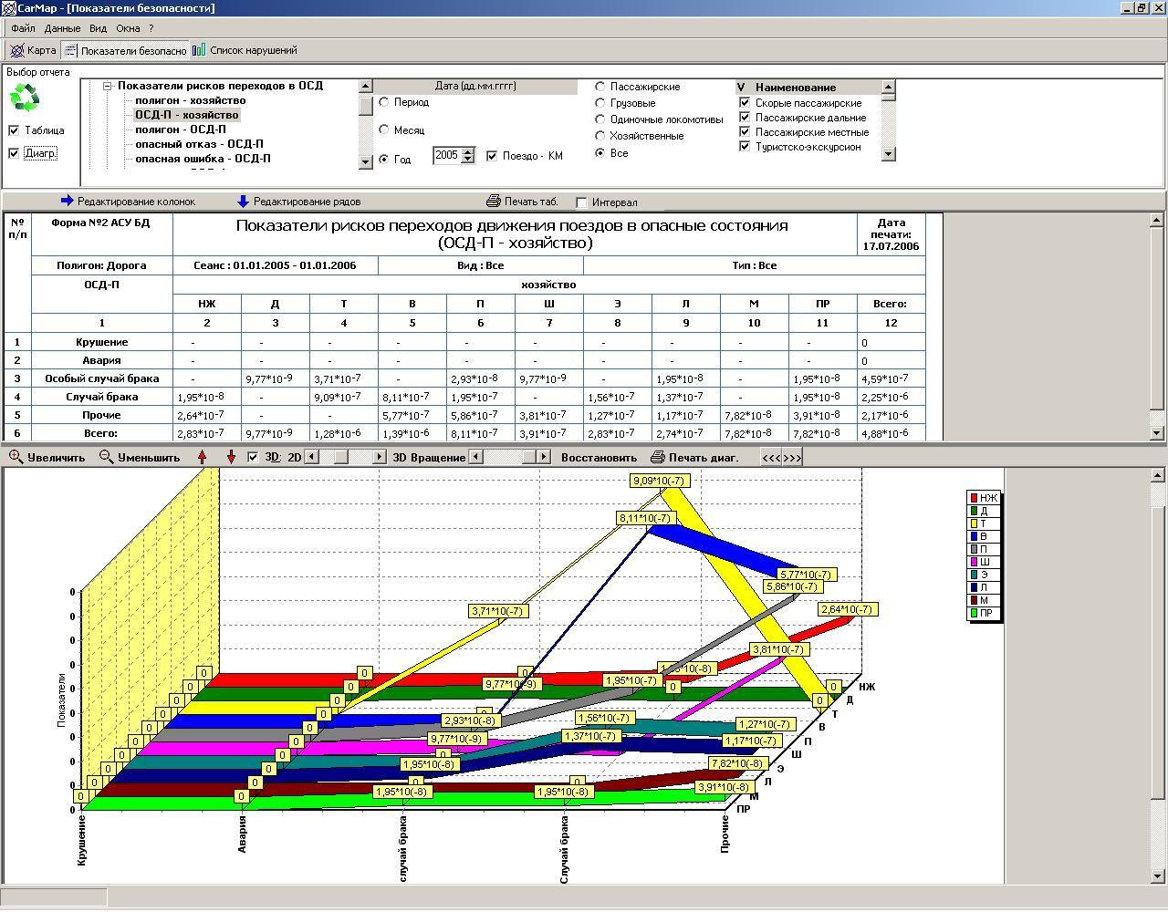Select Одиночные локомотивы radio button
Viewport: 1168px width, 912px height.
[x=600, y=119]
